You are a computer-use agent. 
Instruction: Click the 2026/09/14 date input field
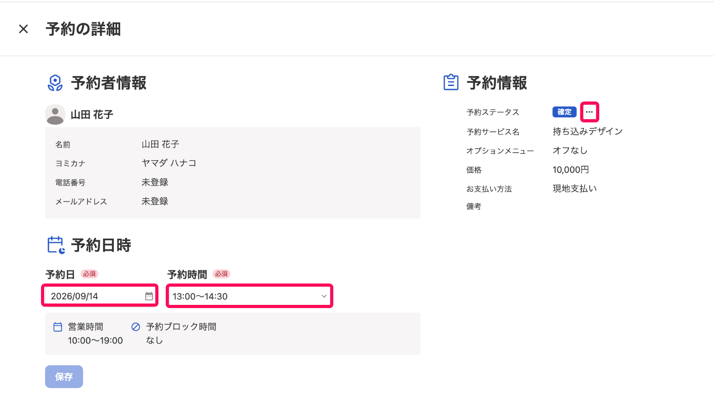coord(100,296)
